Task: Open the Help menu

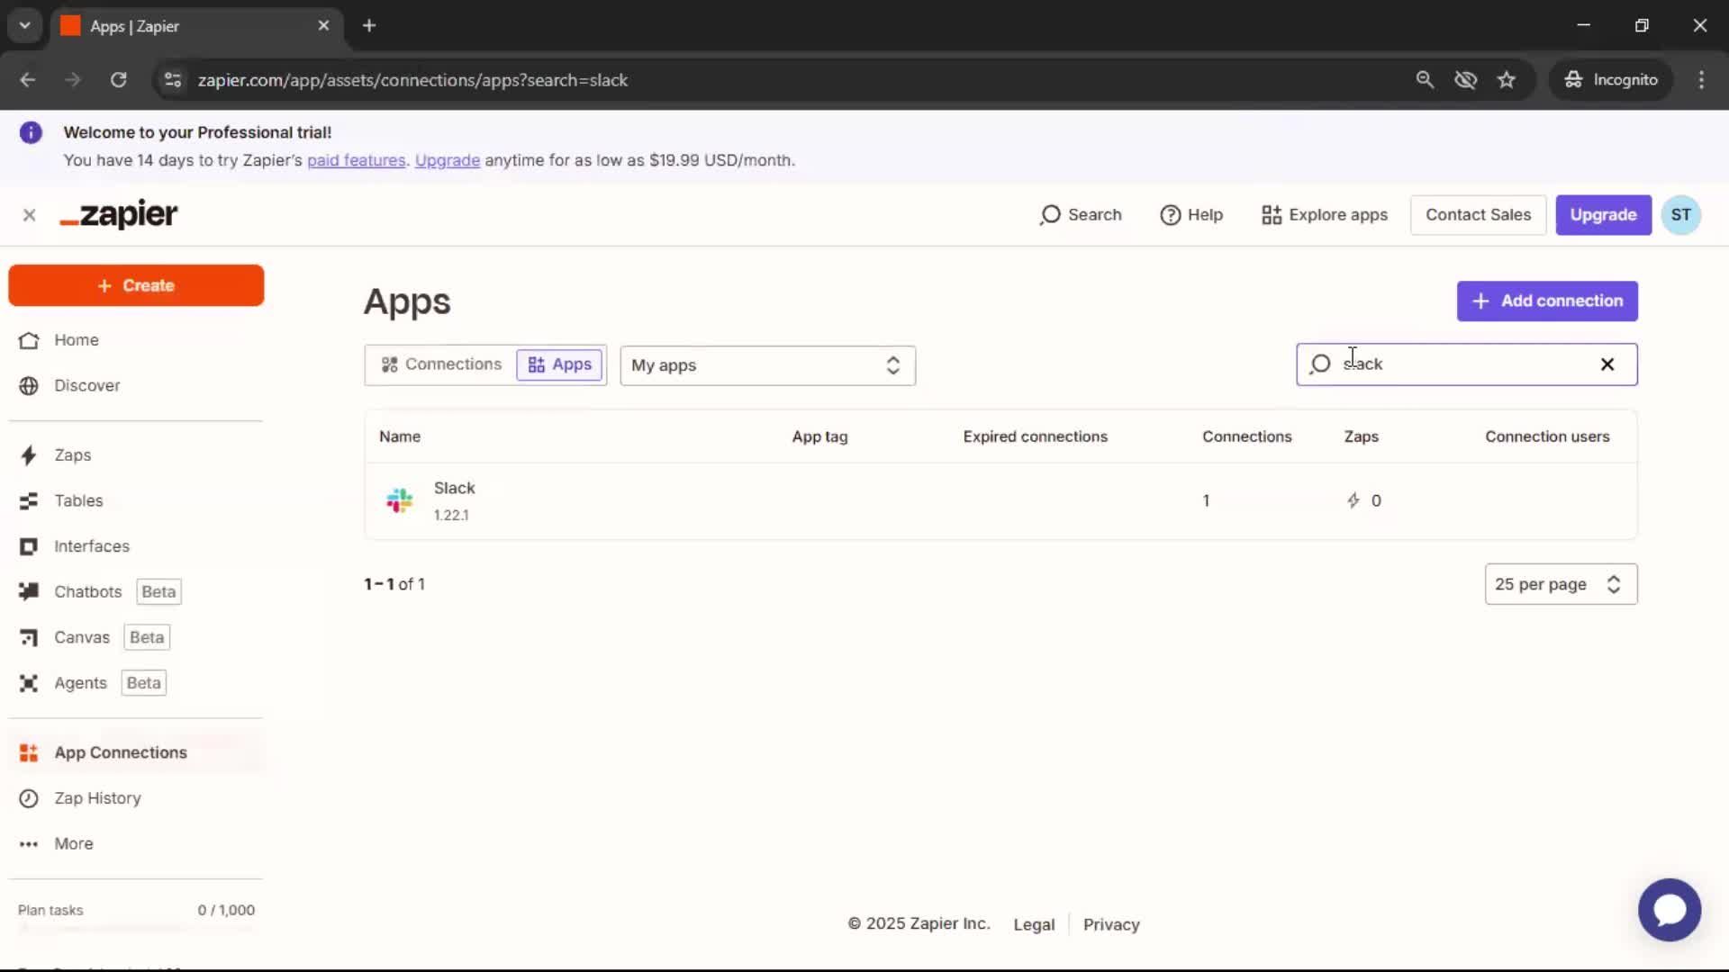Action: click(1191, 215)
